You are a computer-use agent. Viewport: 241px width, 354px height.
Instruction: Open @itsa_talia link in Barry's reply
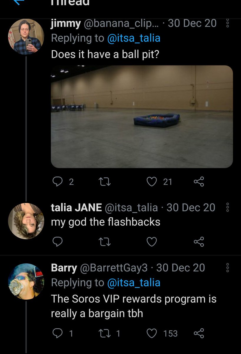[134, 283]
